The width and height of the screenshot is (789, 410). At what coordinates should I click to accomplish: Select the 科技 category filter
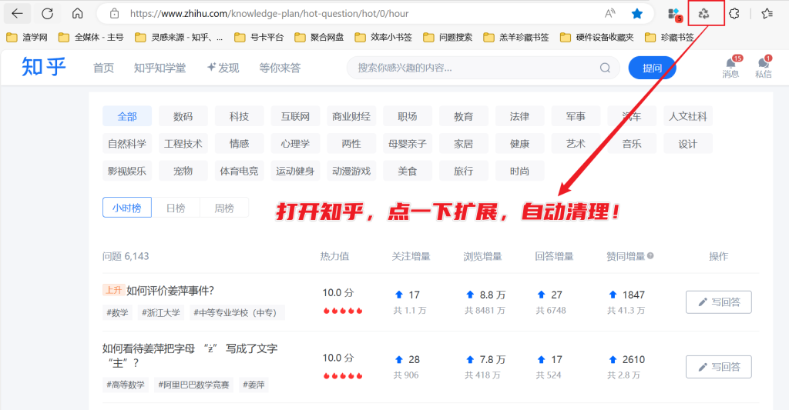pyautogui.click(x=240, y=116)
